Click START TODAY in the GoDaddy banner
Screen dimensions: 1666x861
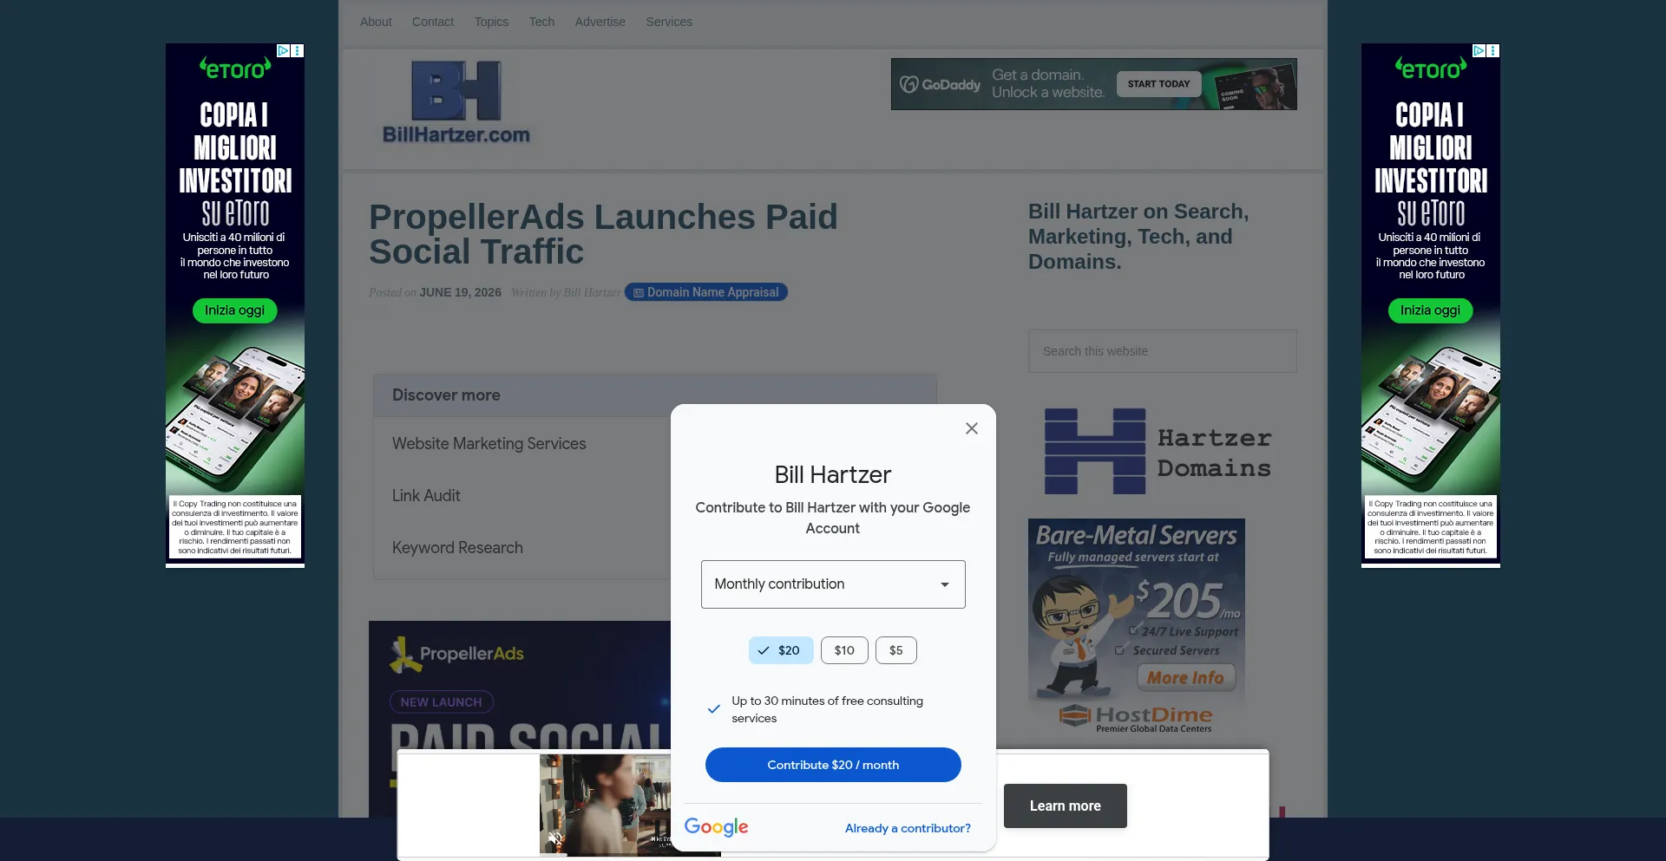(x=1158, y=84)
